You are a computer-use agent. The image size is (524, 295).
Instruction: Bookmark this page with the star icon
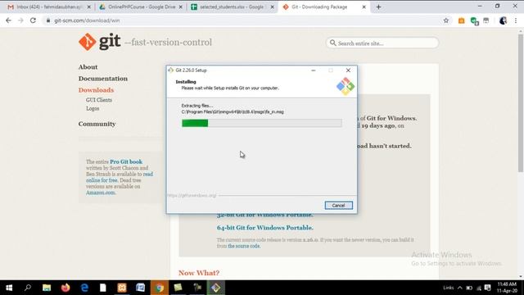445,20
